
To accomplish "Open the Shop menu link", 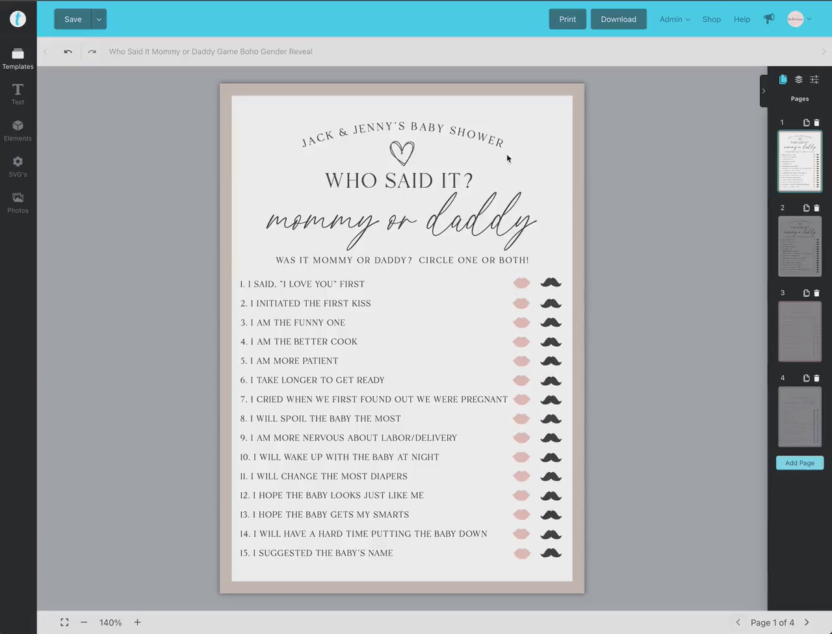I will coord(711,19).
